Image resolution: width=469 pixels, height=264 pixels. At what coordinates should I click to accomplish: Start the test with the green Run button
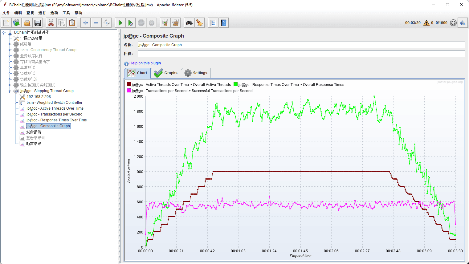point(120,23)
